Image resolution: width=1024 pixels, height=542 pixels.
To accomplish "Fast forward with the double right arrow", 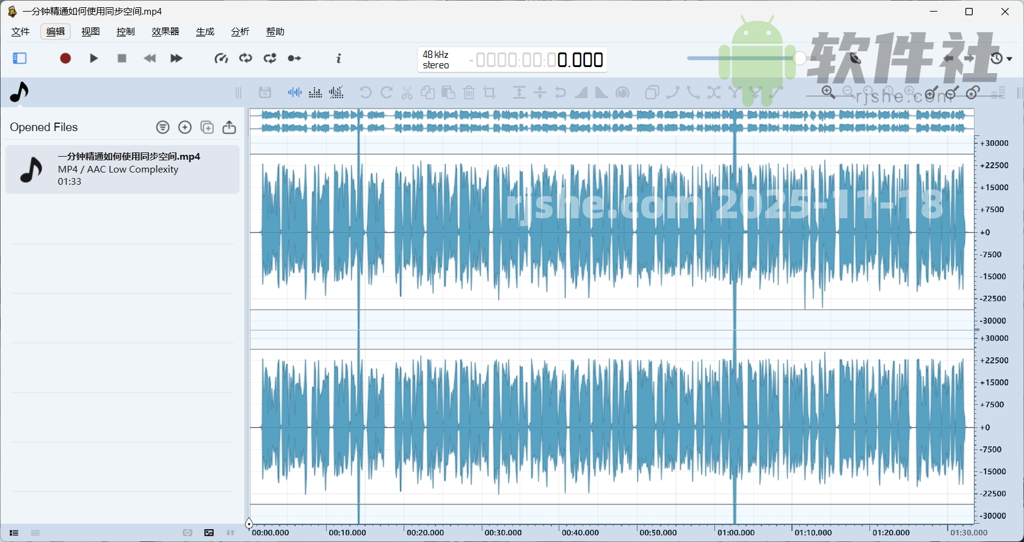I will point(176,58).
